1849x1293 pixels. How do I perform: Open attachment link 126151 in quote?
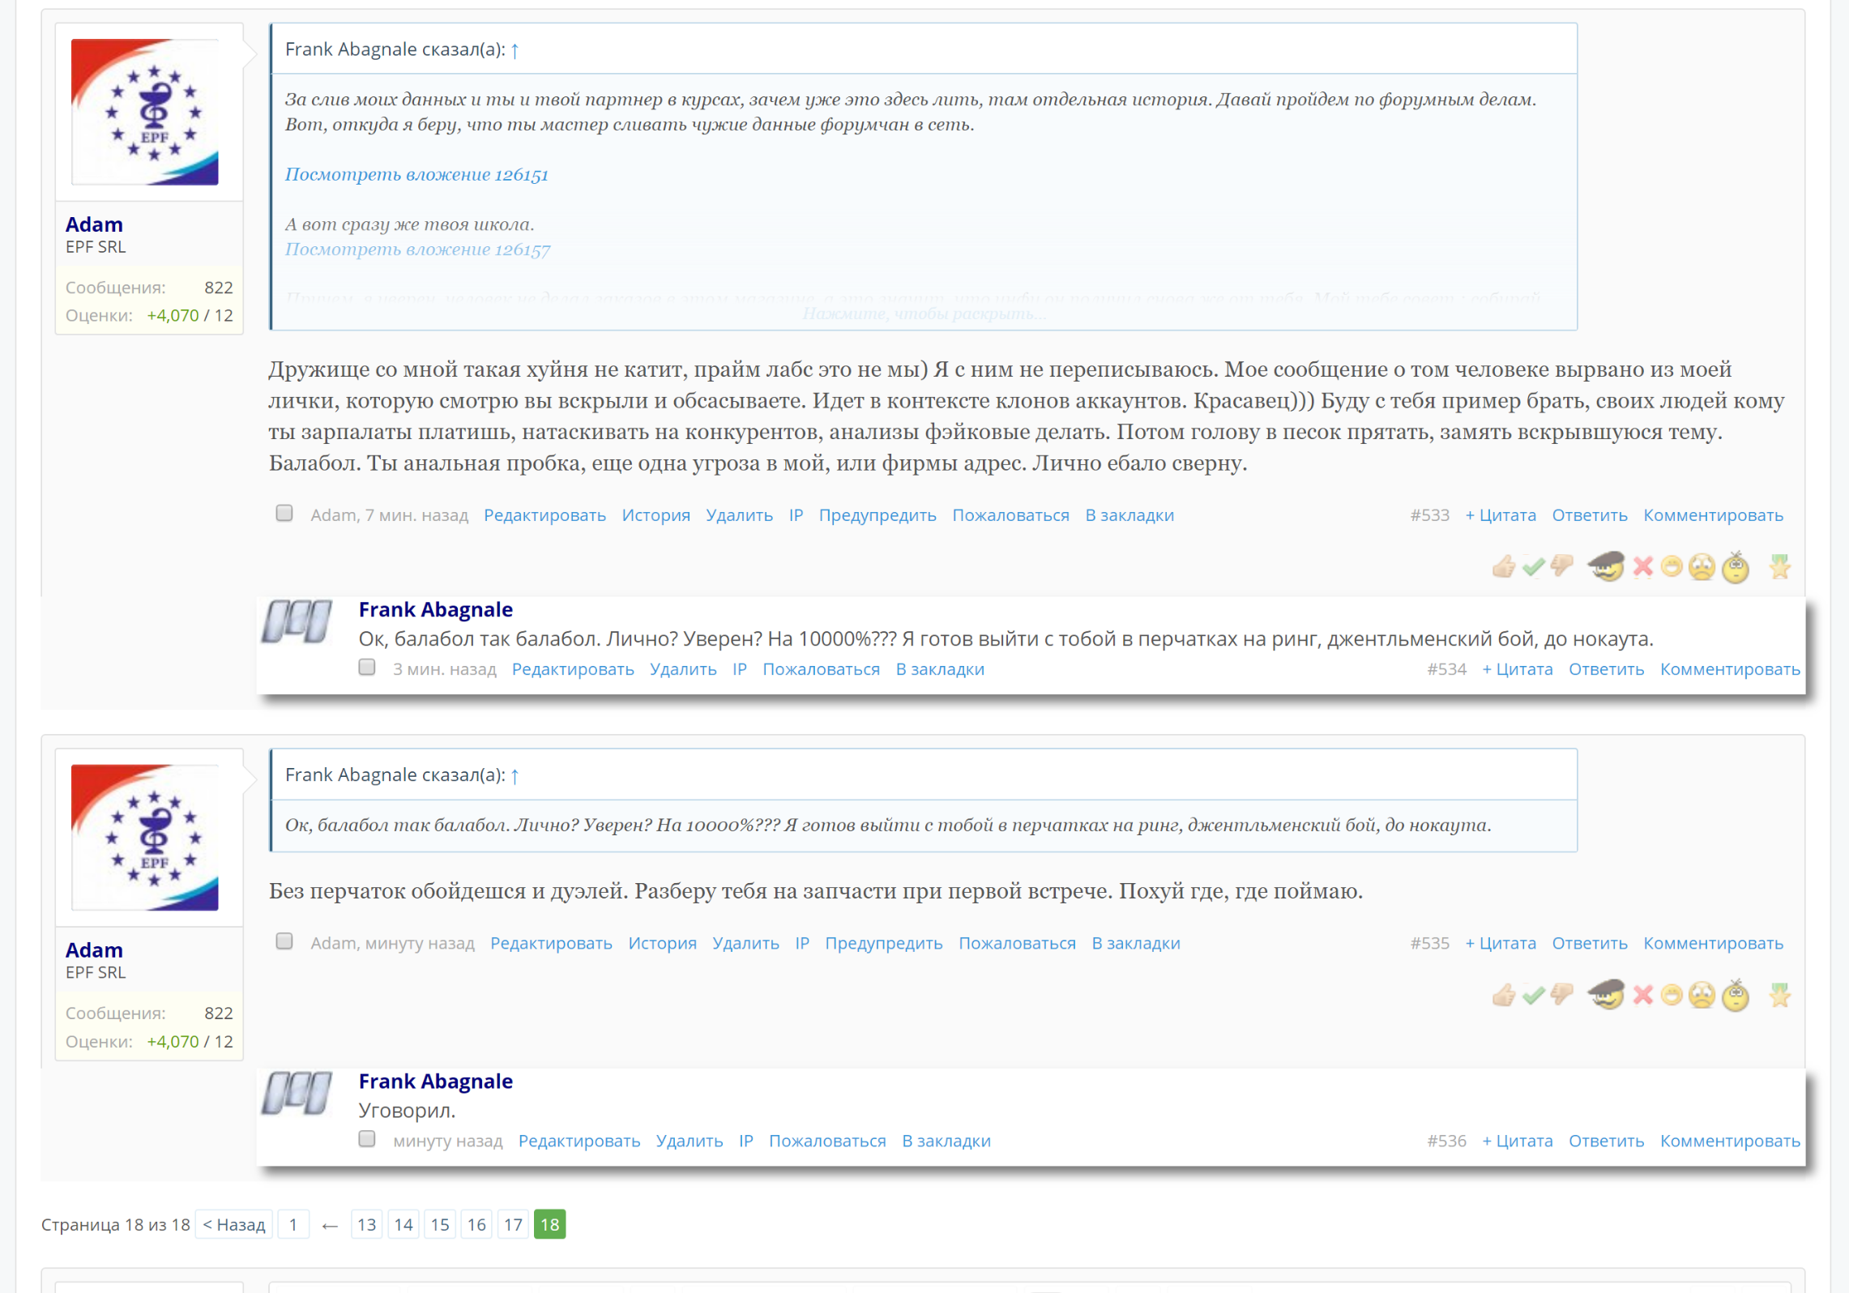pos(416,174)
